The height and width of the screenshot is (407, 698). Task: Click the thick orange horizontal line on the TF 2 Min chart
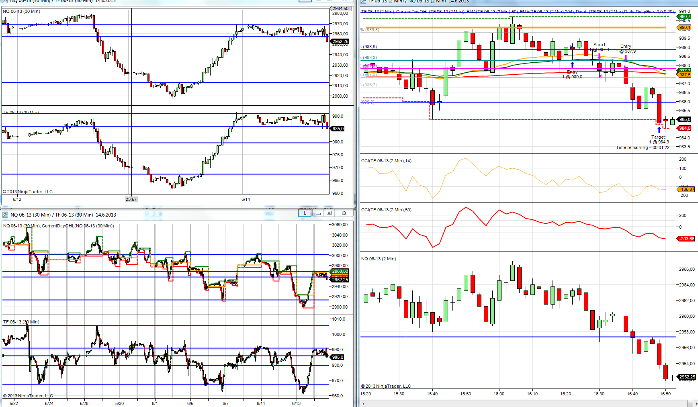coord(516,28)
